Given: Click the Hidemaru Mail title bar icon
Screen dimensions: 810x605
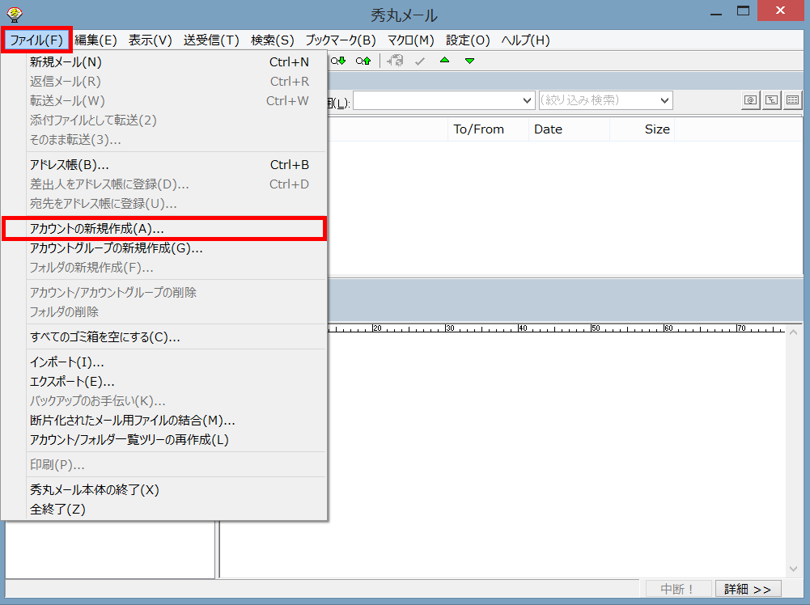Looking at the screenshot, I should 13,14.
